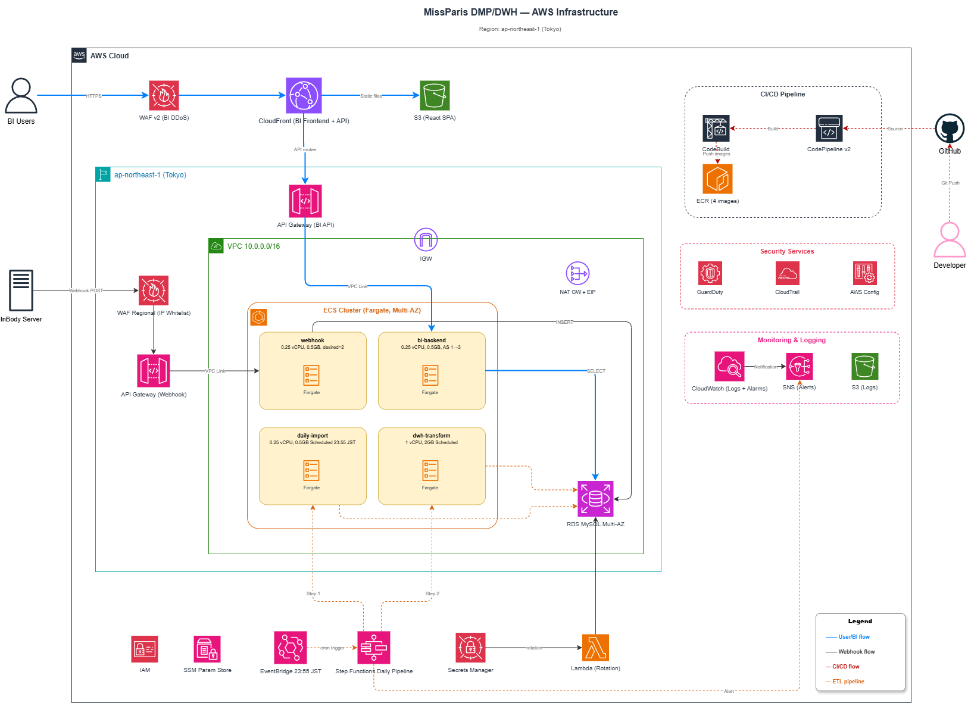Image resolution: width=968 pixels, height=703 pixels.
Task: Click the ETL pipeline legend entry
Action: click(845, 682)
